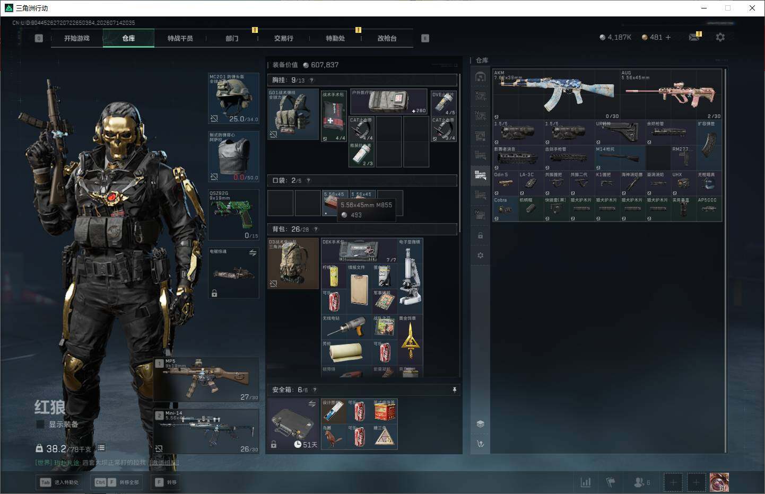
Task: Click the stash layers icon
Action: (x=480, y=424)
